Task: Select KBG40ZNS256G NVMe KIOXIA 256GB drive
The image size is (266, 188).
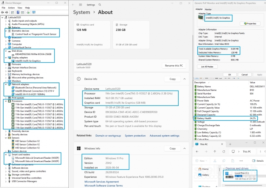Action: point(33,54)
